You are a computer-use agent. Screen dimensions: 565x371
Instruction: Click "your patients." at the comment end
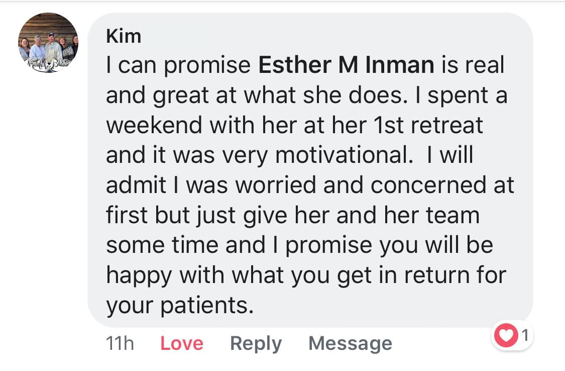[180, 306]
